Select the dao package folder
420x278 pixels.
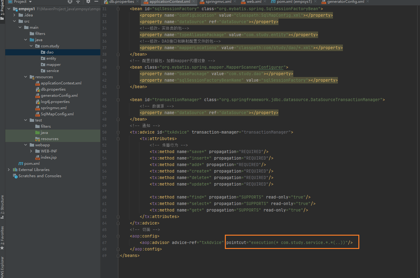[50, 52]
